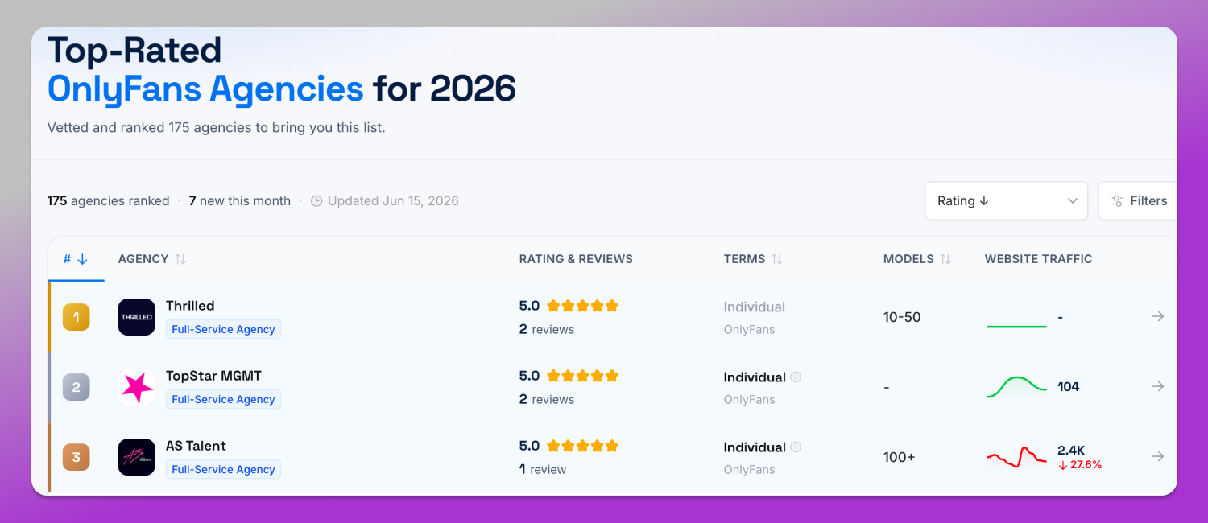This screenshot has width=1208, height=523.
Task: Click the star rating for Thrilled
Action: click(x=582, y=306)
